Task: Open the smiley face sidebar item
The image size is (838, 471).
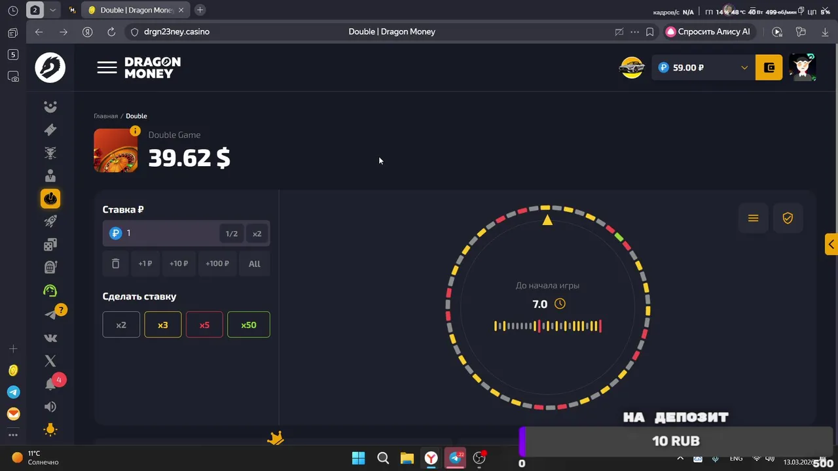Action: tap(50, 107)
